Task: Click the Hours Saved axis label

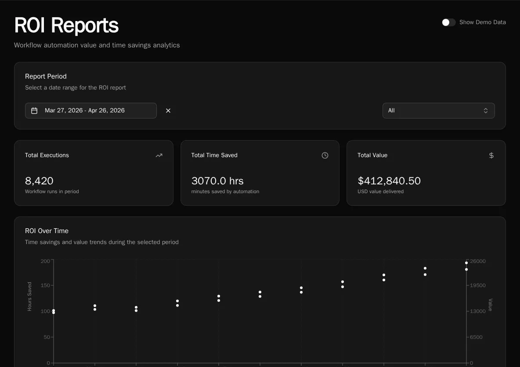Action: pyautogui.click(x=29, y=296)
